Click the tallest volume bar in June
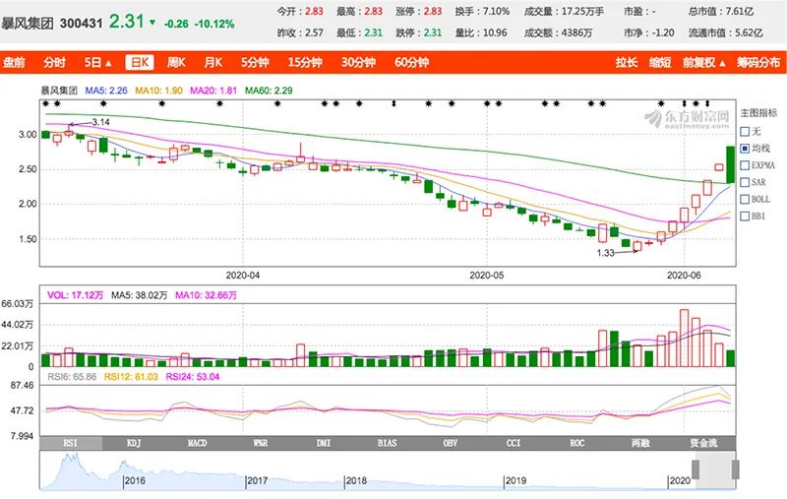This screenshot has height=499, width=787. click(x=684, y=338)
